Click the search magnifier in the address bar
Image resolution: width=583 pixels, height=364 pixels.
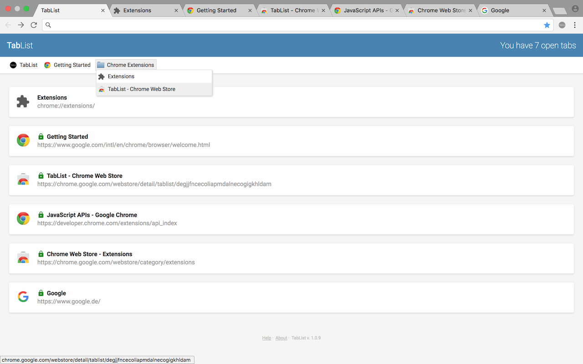[x=48, y=25]
